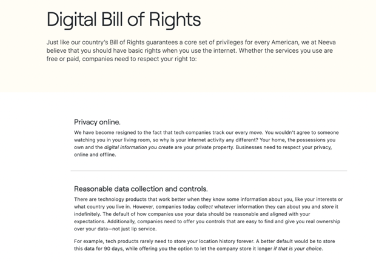Click the intro paragraph mentioning Neeva

(x=191, y=50)
